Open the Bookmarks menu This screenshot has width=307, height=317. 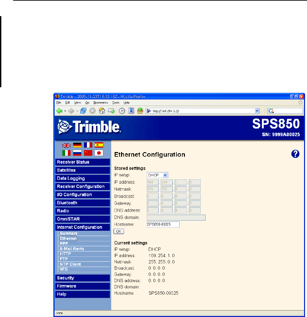[101, 102]
